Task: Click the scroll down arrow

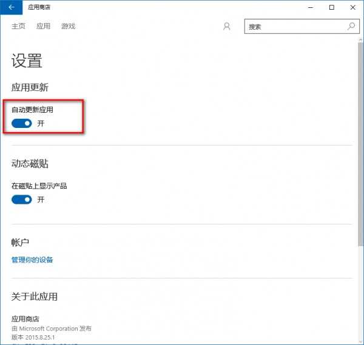Action: 360,340
